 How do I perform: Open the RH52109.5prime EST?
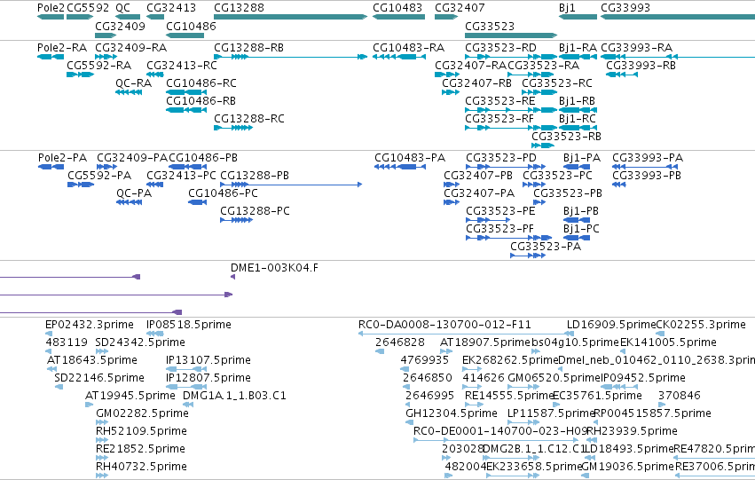(102, 441)
